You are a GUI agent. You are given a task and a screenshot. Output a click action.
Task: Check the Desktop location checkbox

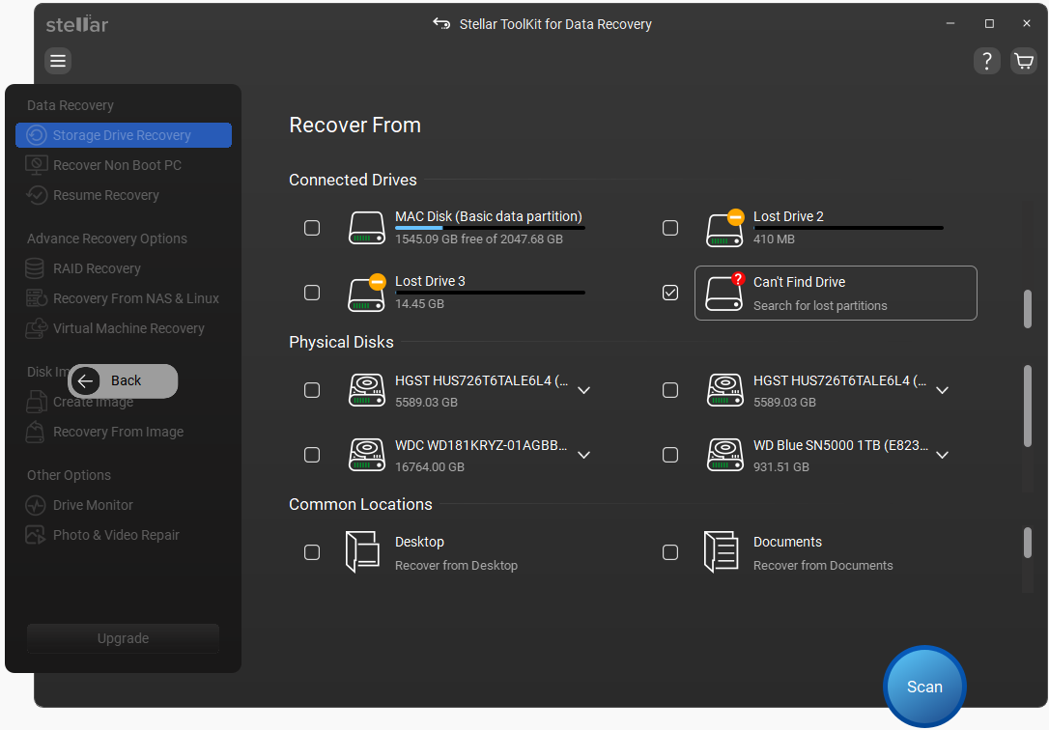(312, 552)
